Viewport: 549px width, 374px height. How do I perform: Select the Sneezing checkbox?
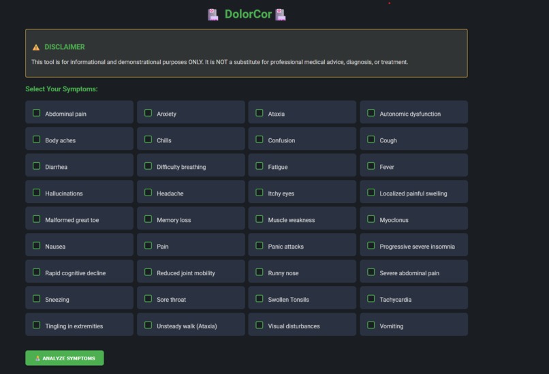pyautogui.click(x=36, y=298)
